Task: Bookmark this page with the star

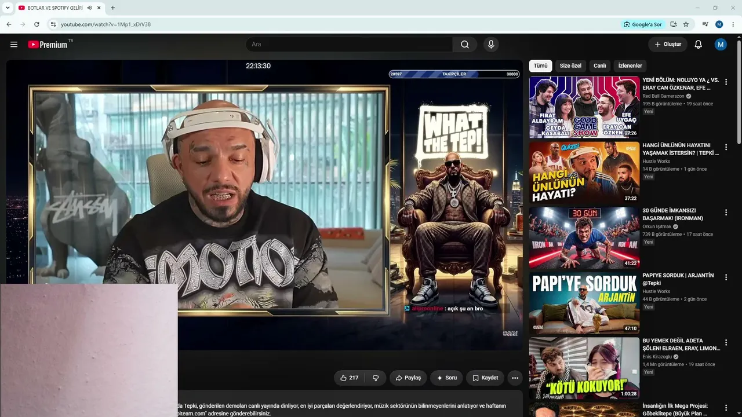Action: 686,24
